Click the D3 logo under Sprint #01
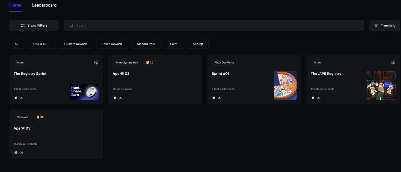Image resolution: width=401 pixels, height=172 pixels. [214, 98]
